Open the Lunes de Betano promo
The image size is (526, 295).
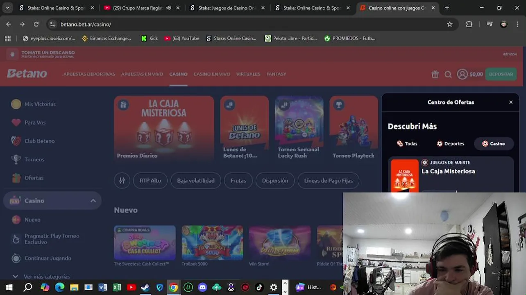click(245, 128)
